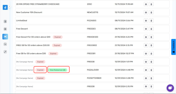Expand the sidebar with chevron arrow

point(9,6)
